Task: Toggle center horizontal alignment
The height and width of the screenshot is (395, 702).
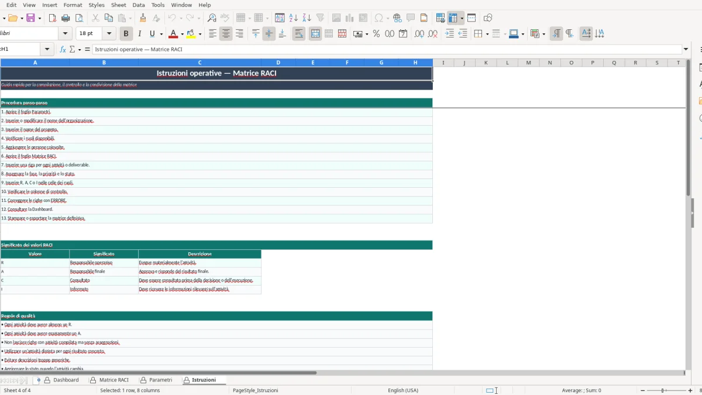Action: point(226,34)
